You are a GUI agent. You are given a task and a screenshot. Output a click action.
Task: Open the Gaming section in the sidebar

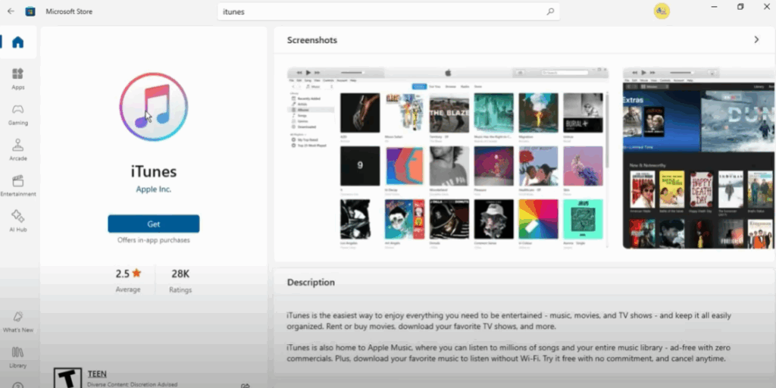click(18, 114)
